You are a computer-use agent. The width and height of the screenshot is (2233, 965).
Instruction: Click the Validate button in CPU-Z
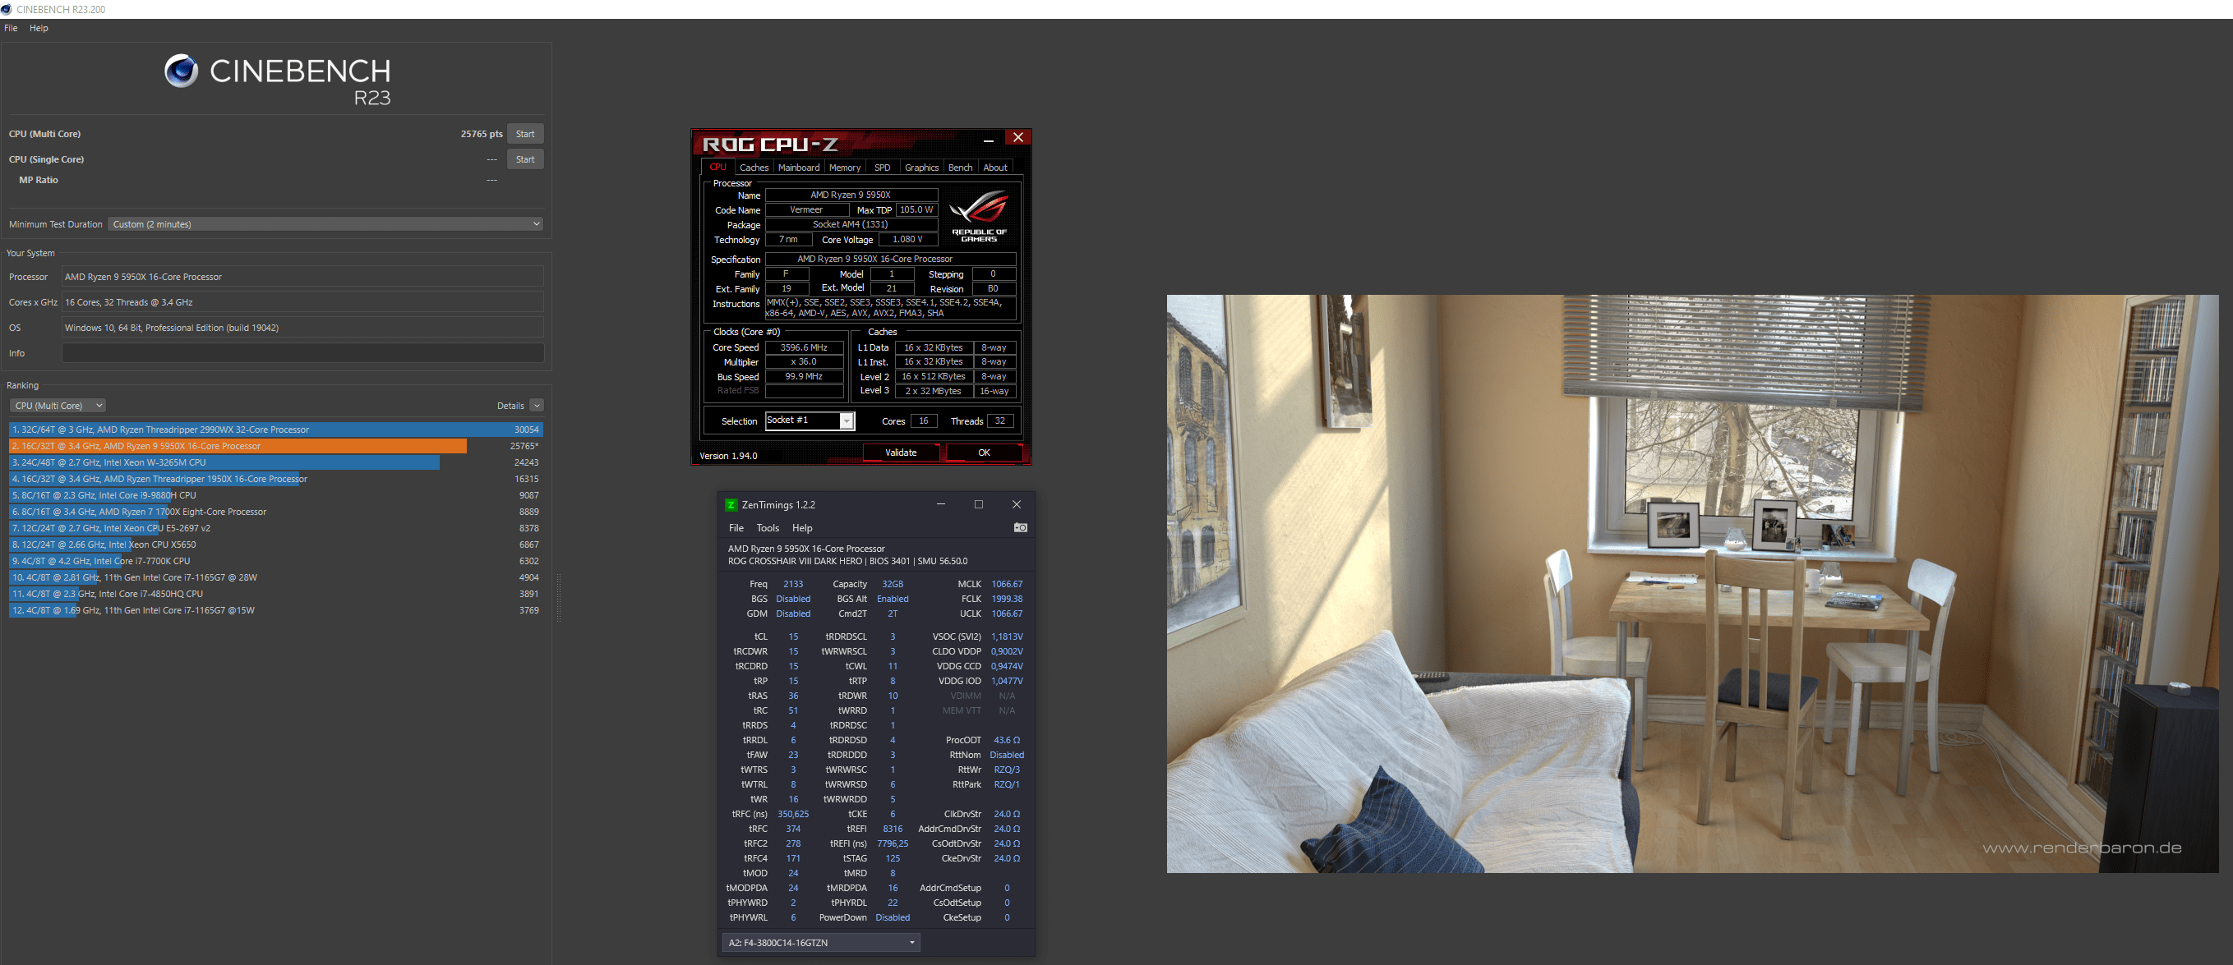901,453
